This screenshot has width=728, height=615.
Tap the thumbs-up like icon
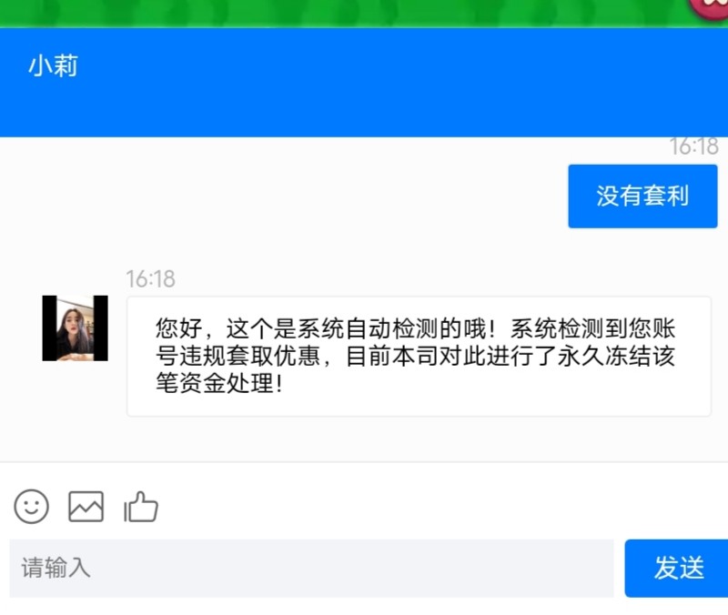[x=141, y=507]
